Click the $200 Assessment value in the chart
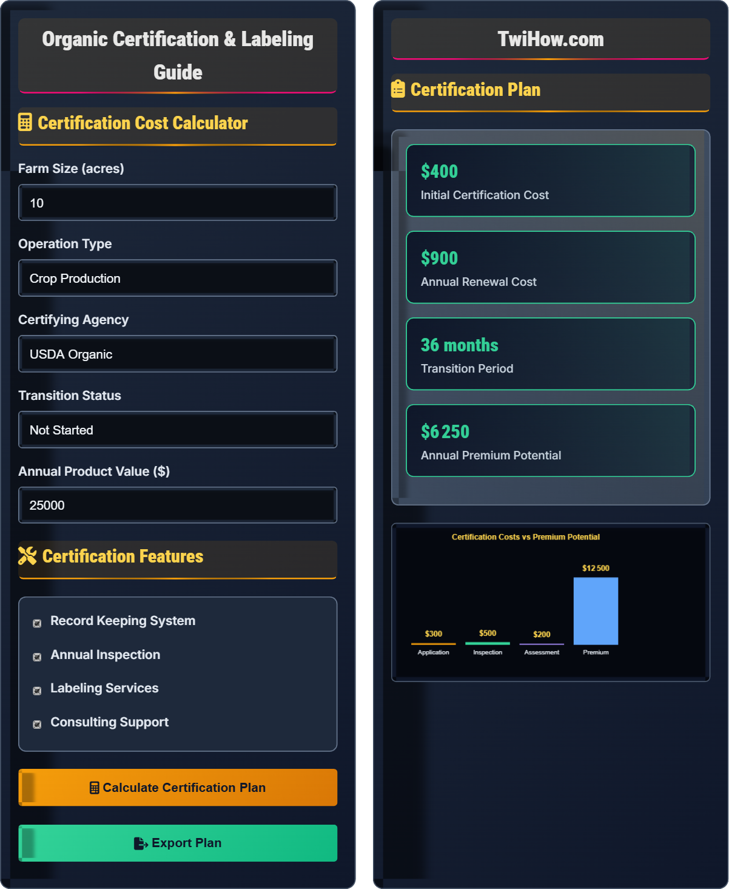The width and height of the screenshot is (729, 889). [x=542, y=634]
